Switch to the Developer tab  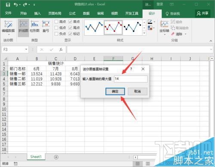tap(132, 13)
